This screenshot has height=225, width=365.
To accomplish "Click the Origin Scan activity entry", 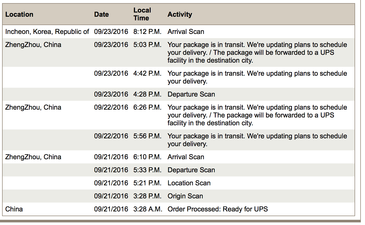I will (x=185, y=196).
